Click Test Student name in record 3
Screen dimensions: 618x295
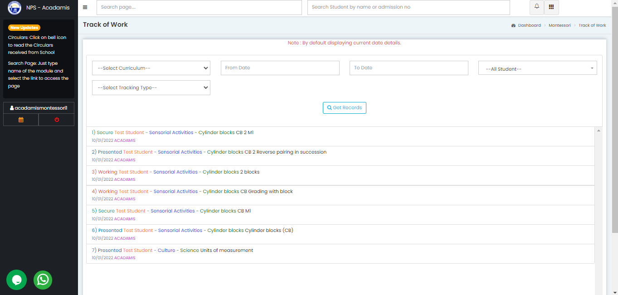(x=133, y=172)
